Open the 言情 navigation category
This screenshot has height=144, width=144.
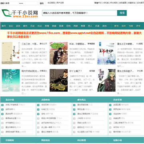coord(47,26)
